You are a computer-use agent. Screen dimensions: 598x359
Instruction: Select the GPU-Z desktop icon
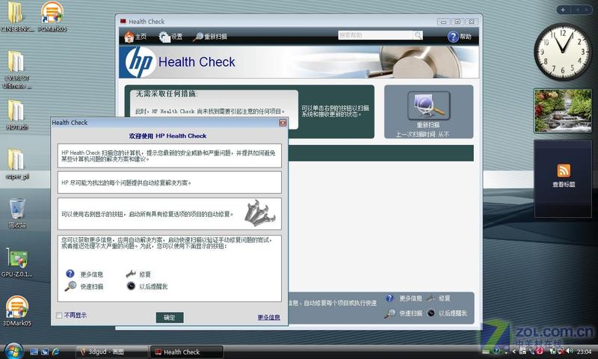click(16, 263)
